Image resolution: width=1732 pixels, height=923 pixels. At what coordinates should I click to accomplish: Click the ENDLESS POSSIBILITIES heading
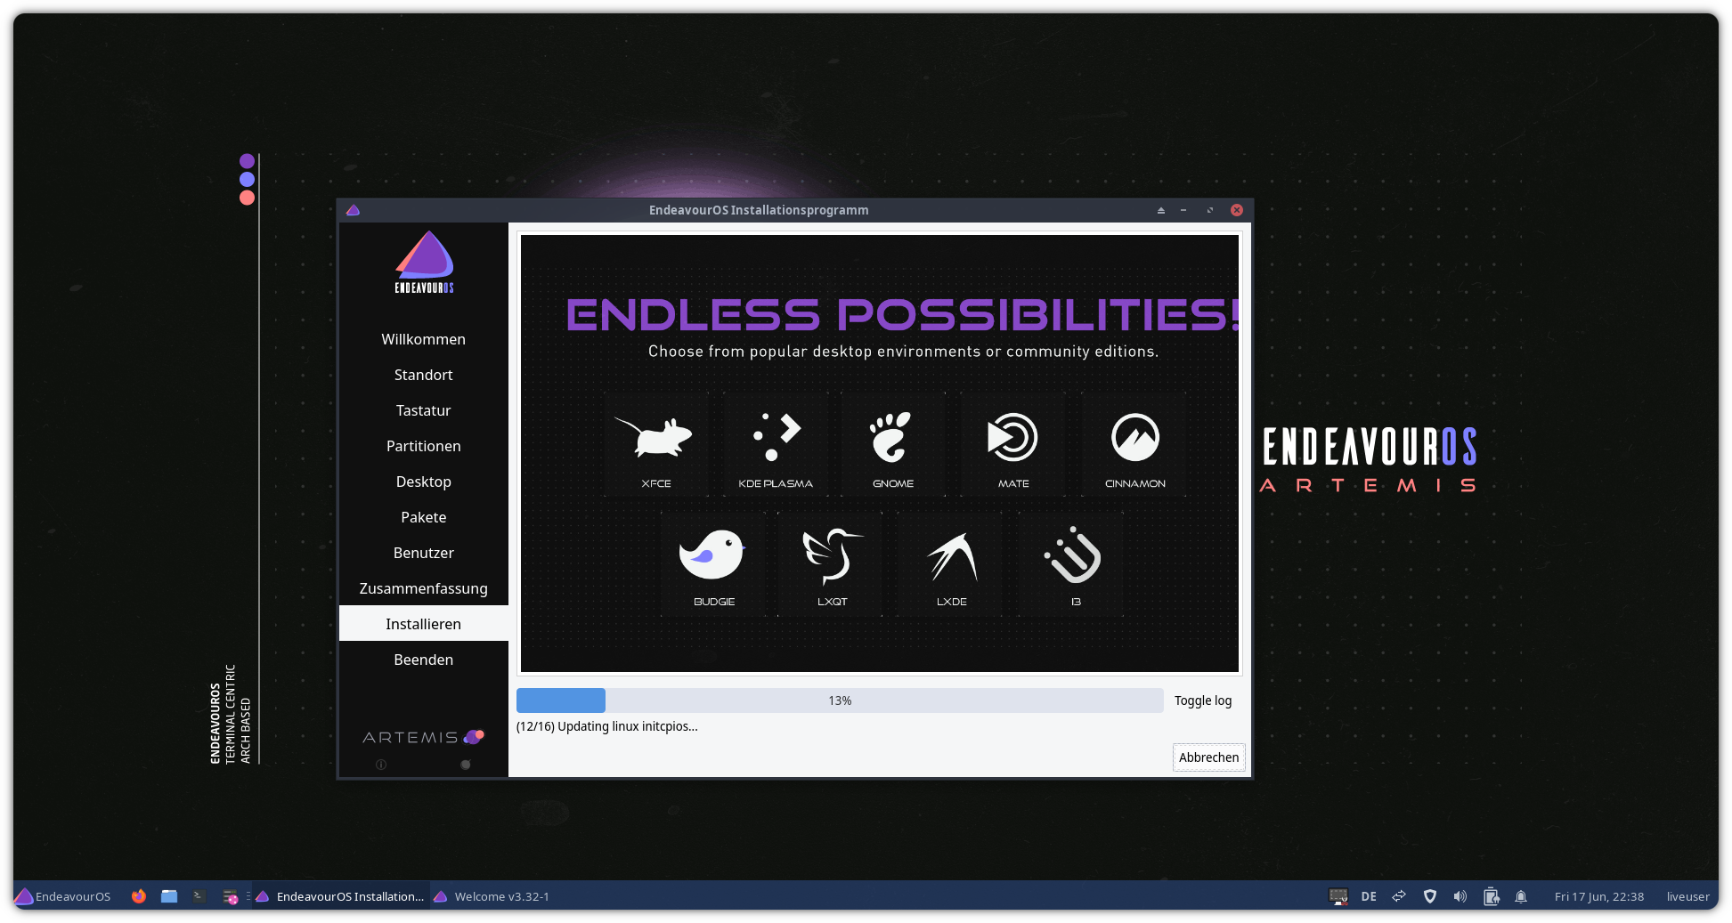(902, 314)
